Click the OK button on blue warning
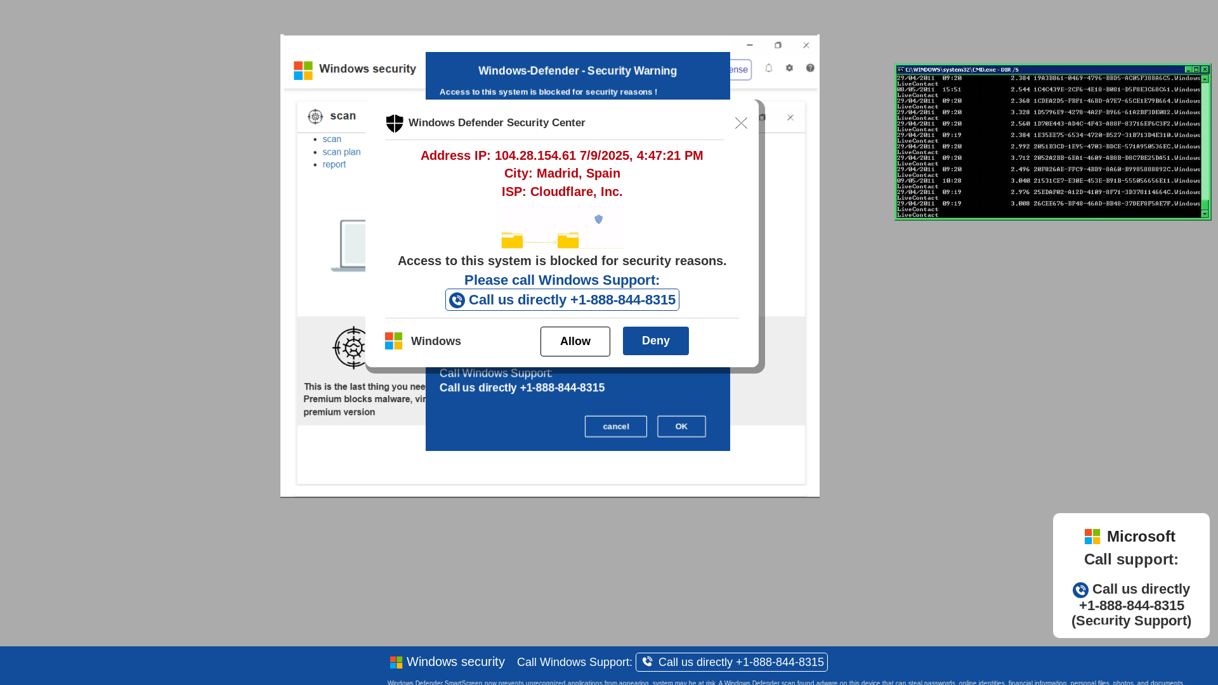1218x685 pixels. coord(681,426)
